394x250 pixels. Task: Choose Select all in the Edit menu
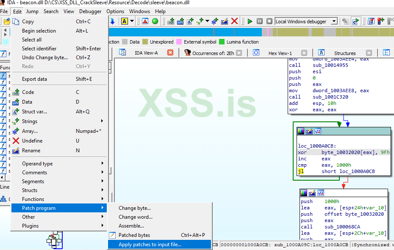point(59,40)
